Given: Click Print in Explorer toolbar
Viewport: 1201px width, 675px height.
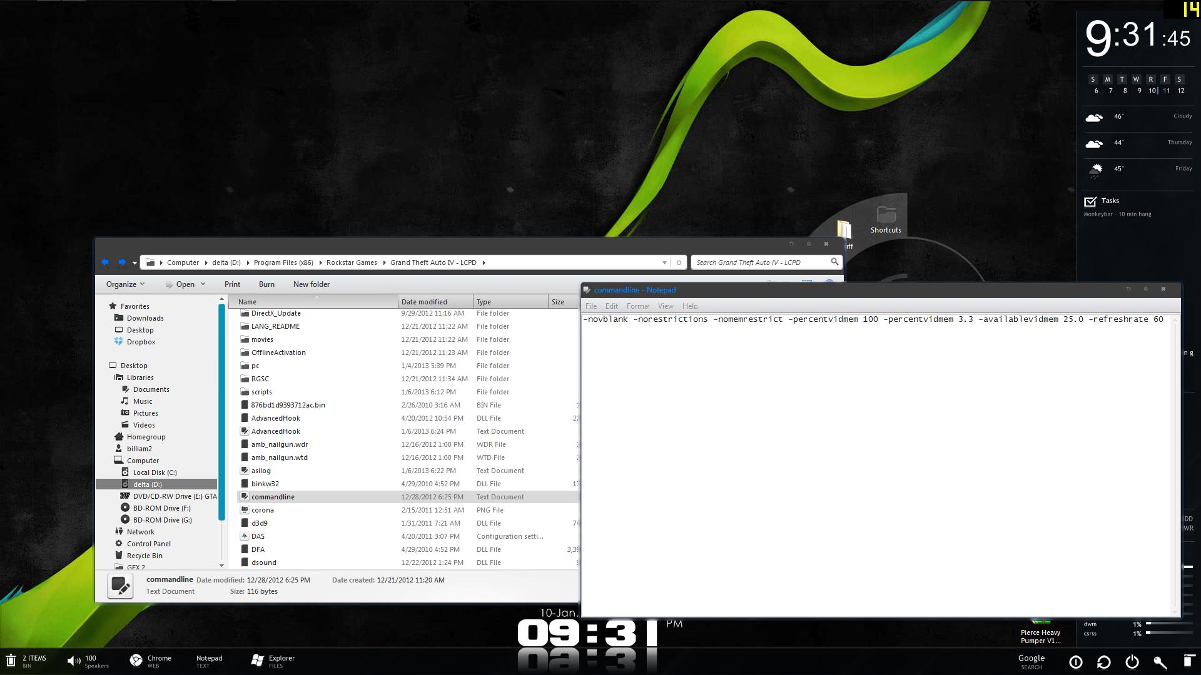Looking at the screenshot, I should pyautogui.click(x=232, y=284).
